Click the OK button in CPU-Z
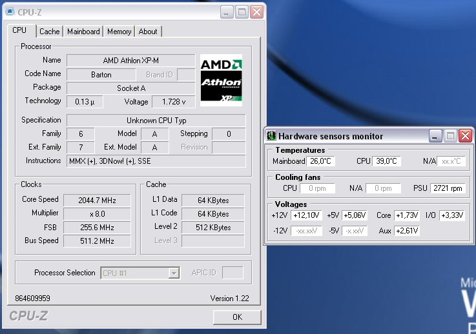476x334 pixels. [x=237, y=317]
